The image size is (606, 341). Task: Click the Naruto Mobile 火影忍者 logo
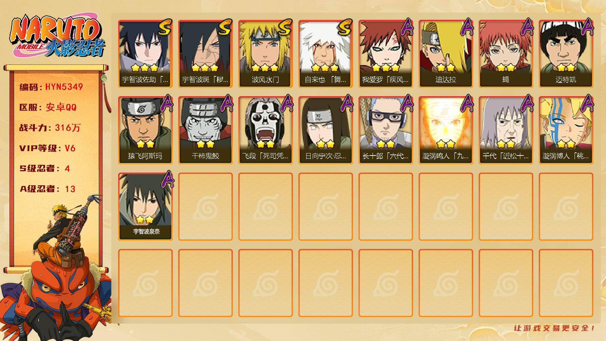coord(57,37)
